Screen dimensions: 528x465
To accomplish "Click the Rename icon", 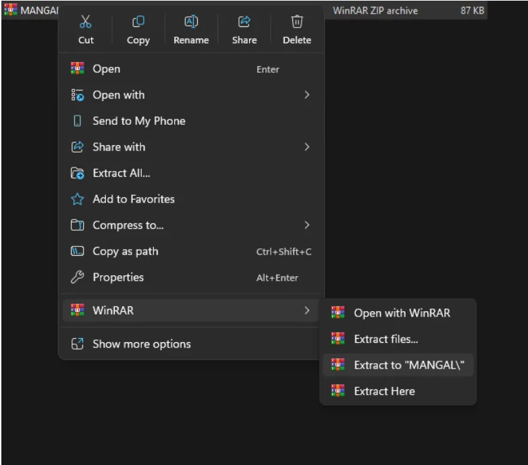I will (191, 22).
